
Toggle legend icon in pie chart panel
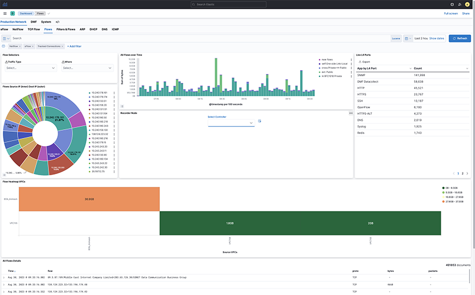click(4, 175)
